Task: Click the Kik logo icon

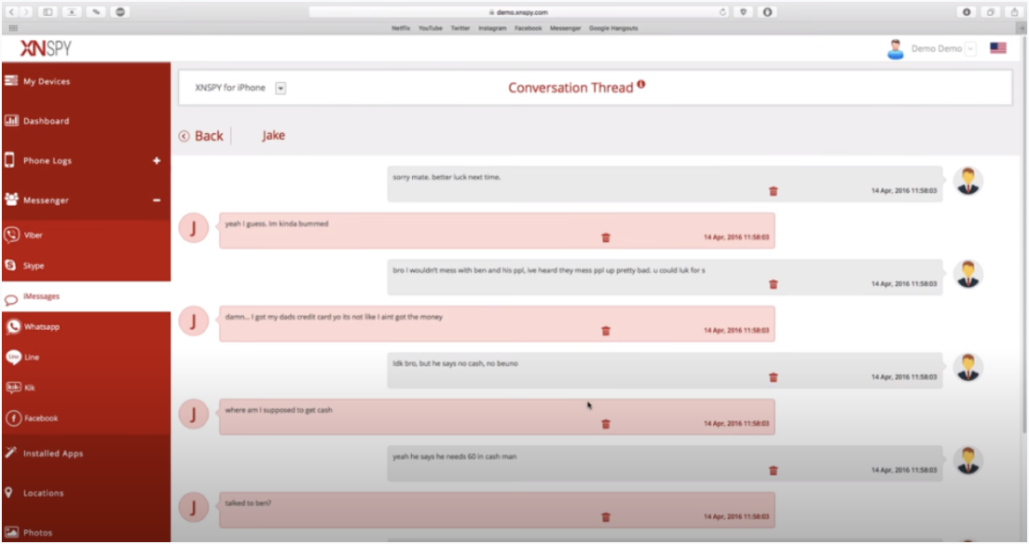Action: [13, 388]
